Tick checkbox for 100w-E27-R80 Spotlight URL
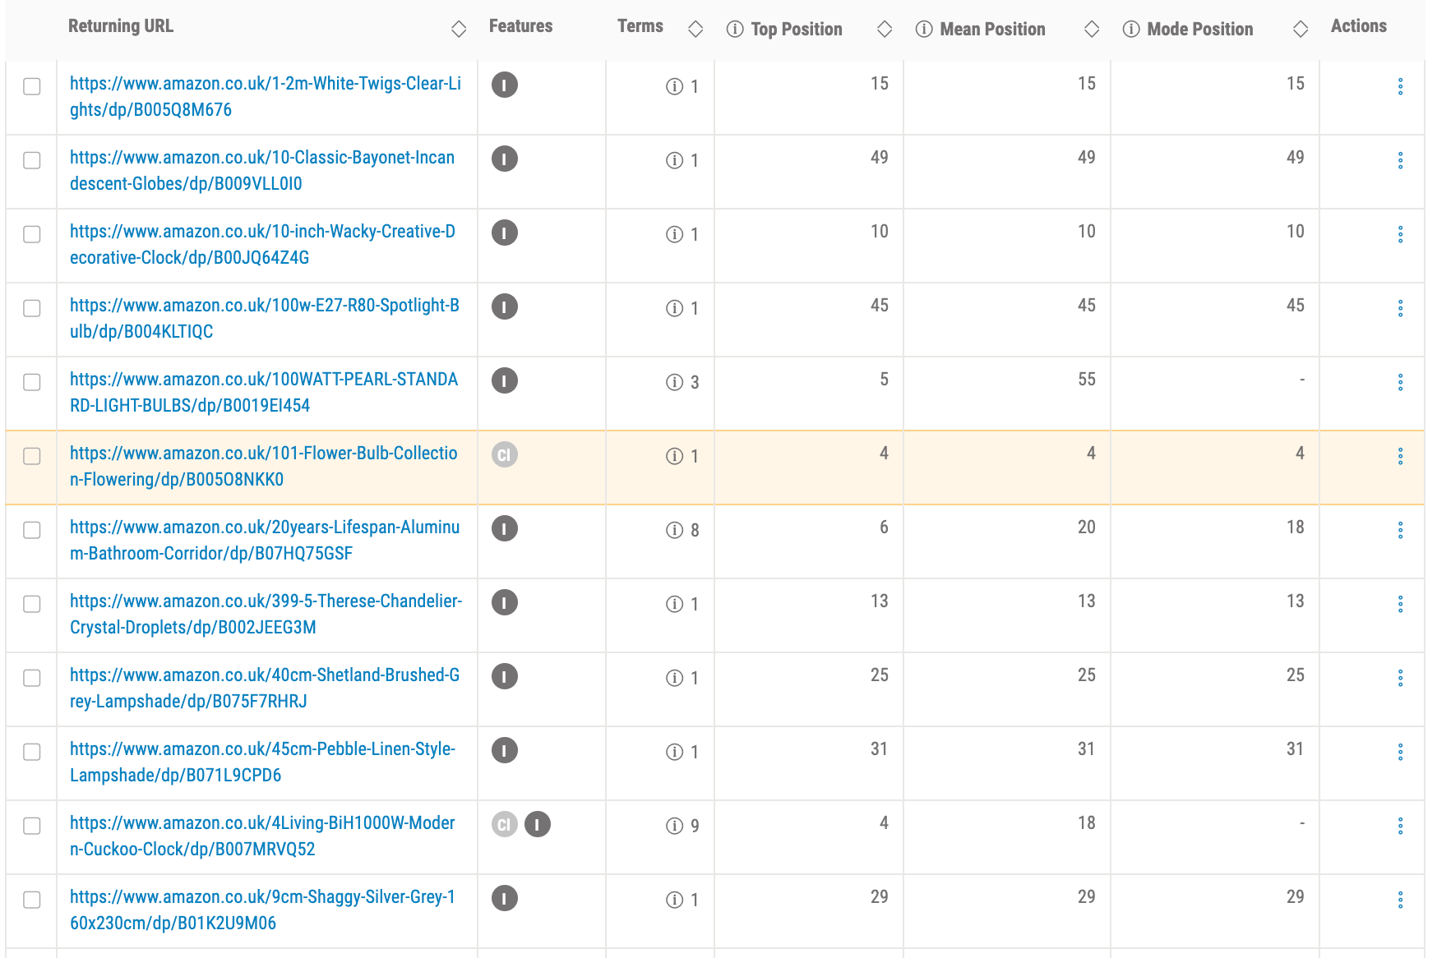The image size is (1437, 958). pyautogui.click(x=32, y=308)
